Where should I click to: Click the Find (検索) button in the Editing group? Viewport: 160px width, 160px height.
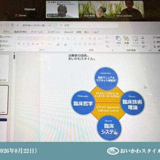coord(156,37)
